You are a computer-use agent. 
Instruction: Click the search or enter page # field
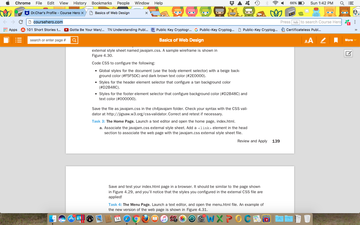[49, 40]
